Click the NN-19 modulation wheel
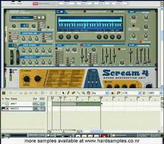Screen dimensions: 164x144 [18, 57]
